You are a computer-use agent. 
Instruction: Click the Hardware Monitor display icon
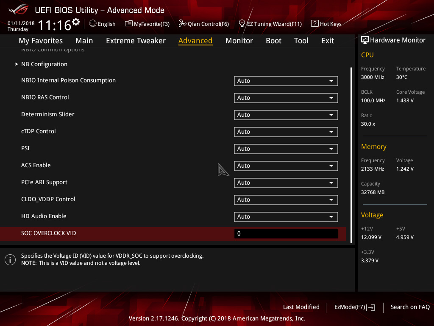365,40
